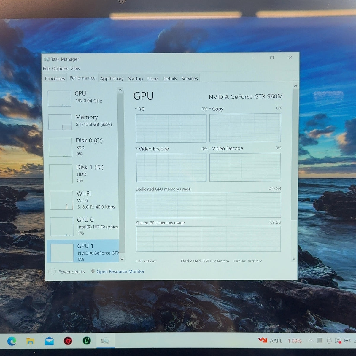This screenshot has height=356, width=356.
Task: Switch to the Processes tab
Action: [55, 78]
